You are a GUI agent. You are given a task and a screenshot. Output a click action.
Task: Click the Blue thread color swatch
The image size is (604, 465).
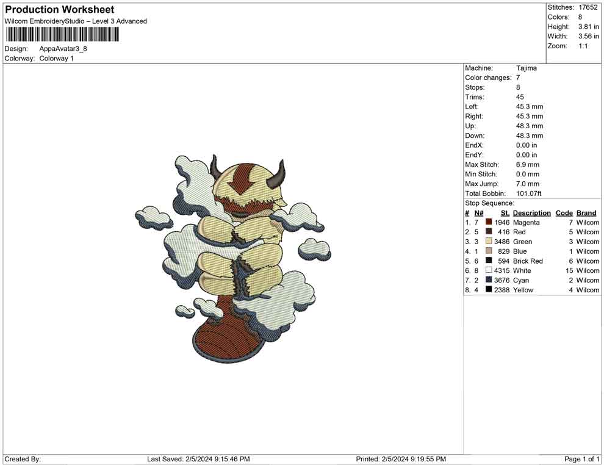click(x=489, y=251)
